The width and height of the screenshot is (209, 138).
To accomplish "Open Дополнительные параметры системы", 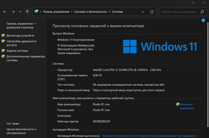I will pyautogui.click(x=26, y=58).
